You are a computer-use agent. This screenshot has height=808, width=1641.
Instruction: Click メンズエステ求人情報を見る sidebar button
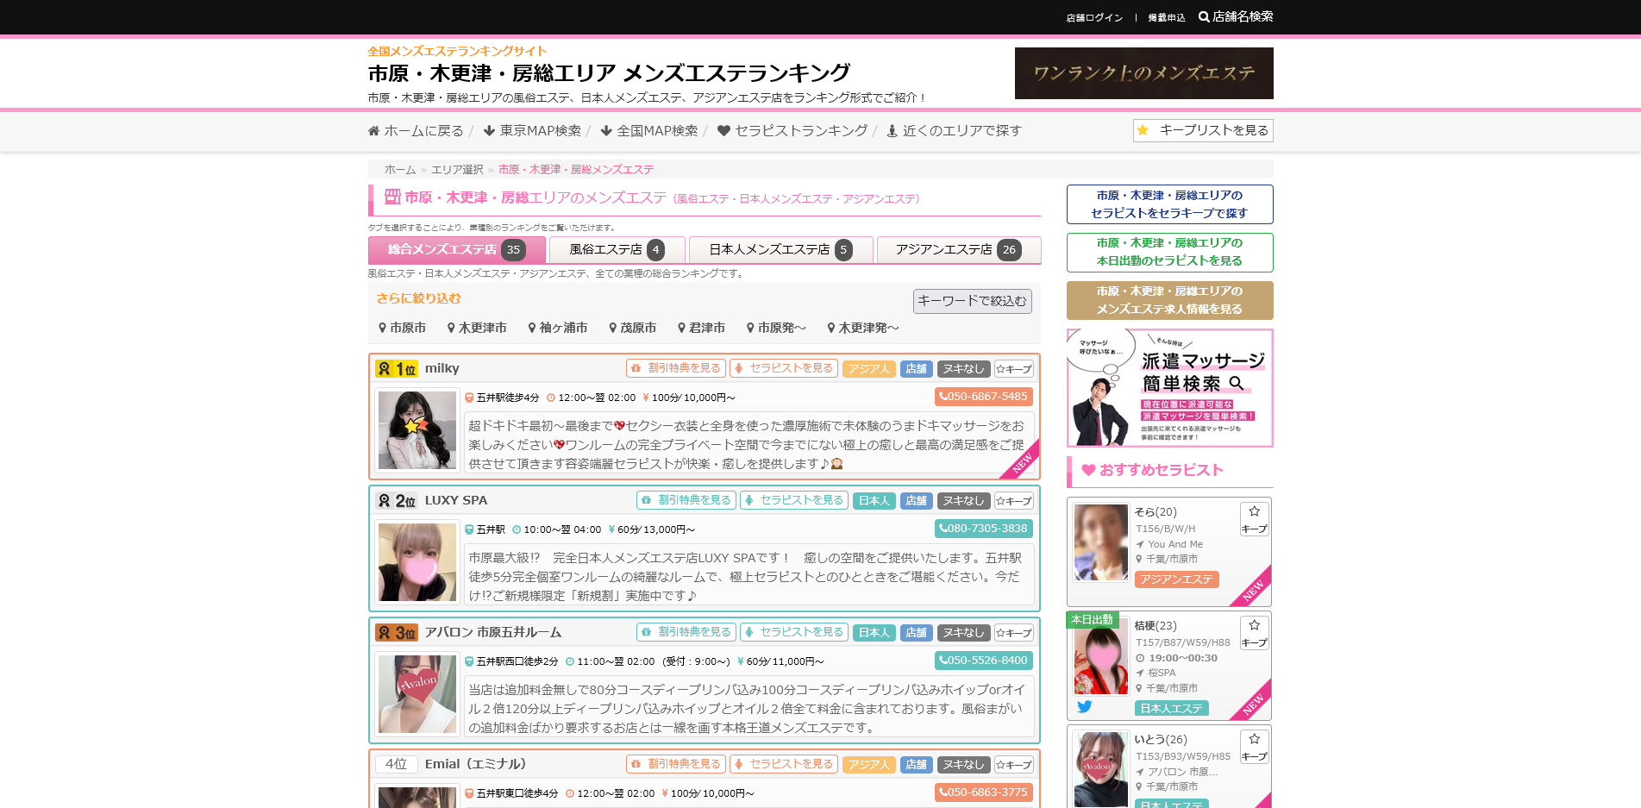(1169, 301)
